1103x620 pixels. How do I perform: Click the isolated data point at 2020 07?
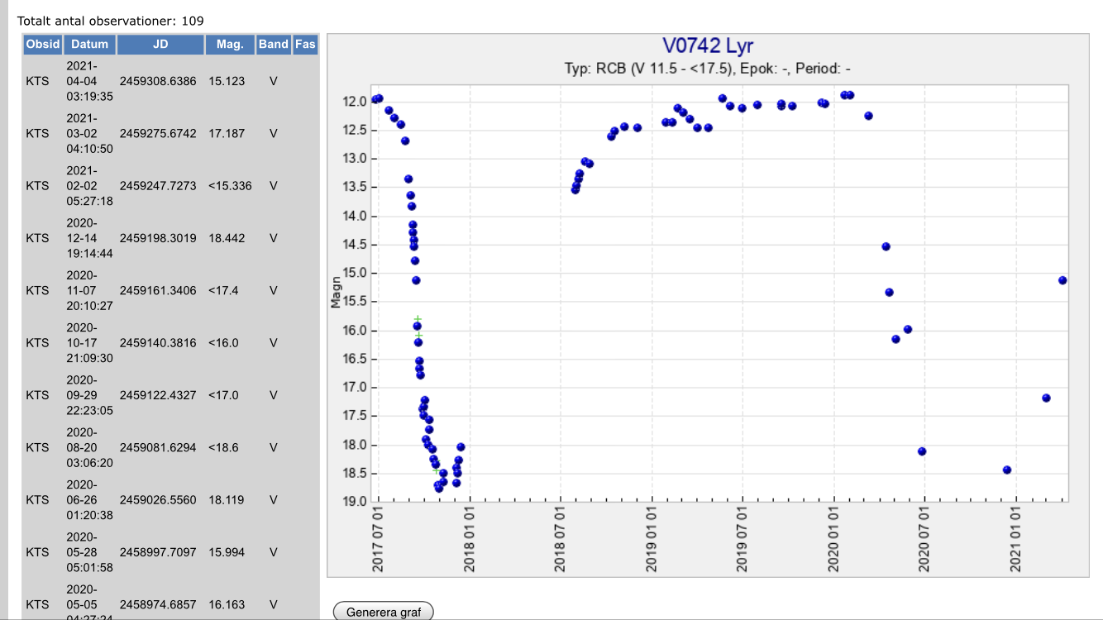(x=922, y=451)
